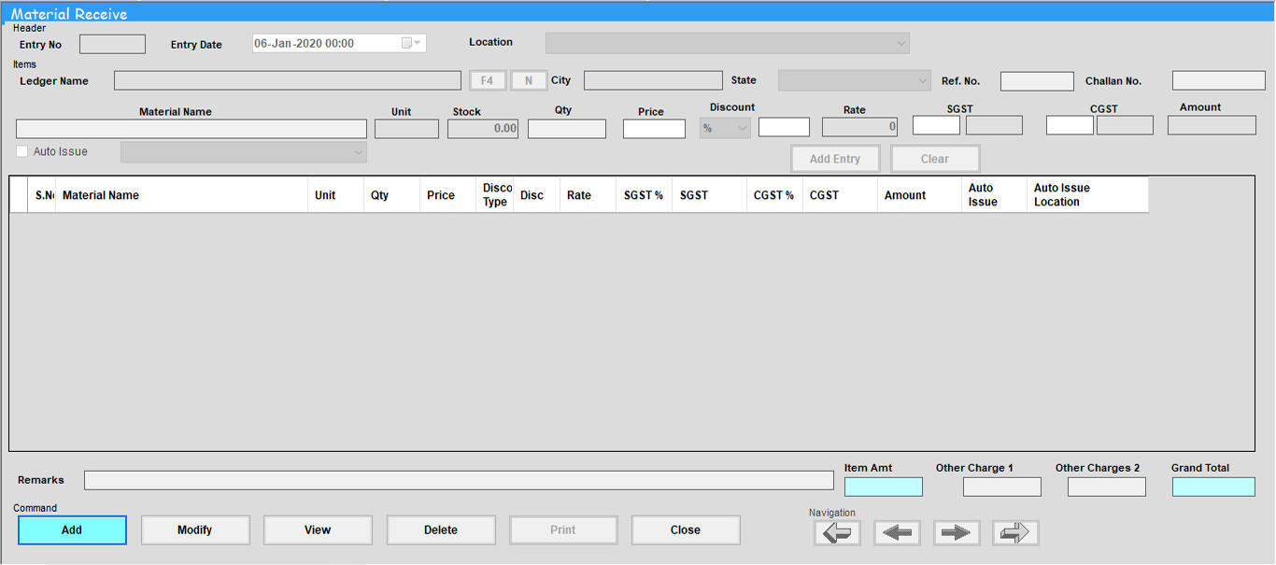Image resolution: width=1276 pixels, height=565 pixels.
Task: Expand the Location dropdown
Action: click(x=900, y=43)
